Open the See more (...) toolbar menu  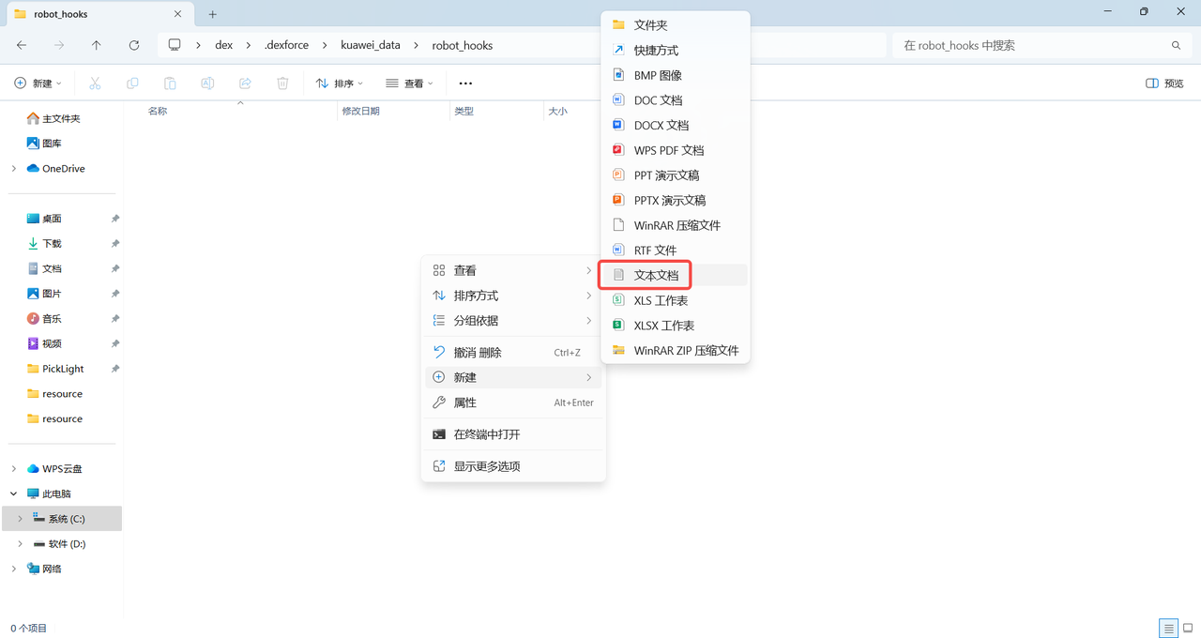[465, 84]
